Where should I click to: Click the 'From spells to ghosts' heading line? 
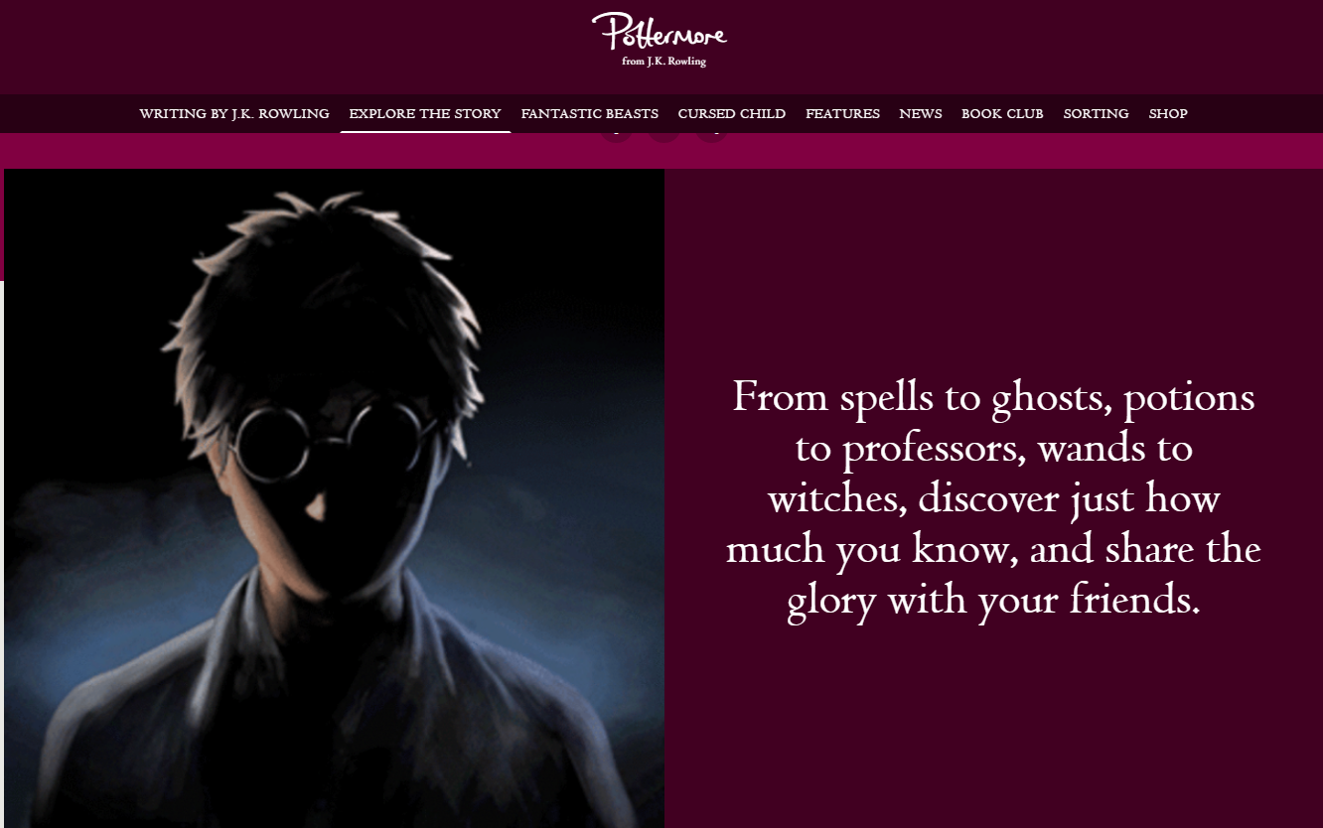click(x=993, y=397)
